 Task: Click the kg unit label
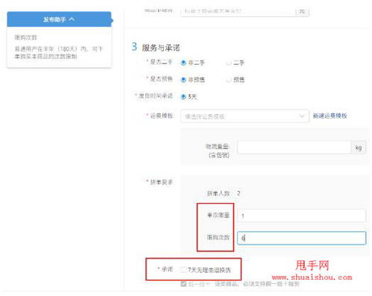coord(358,148)
